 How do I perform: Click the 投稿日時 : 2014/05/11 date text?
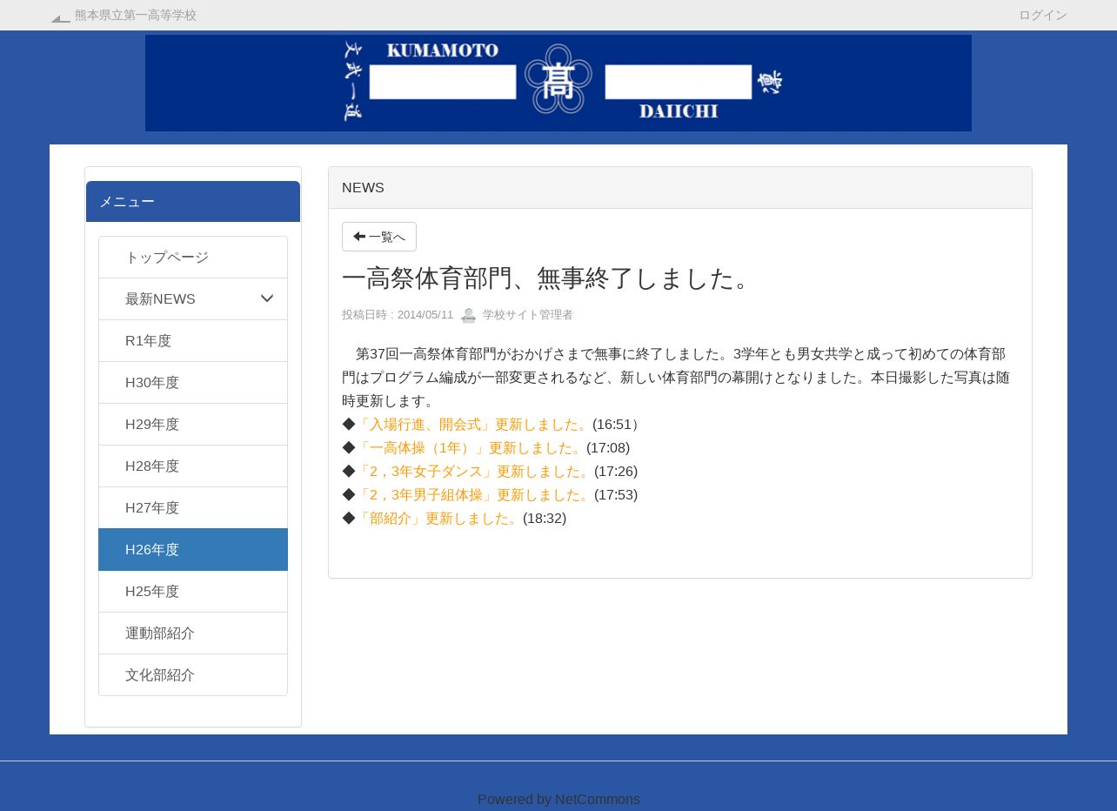click(398, 315)
